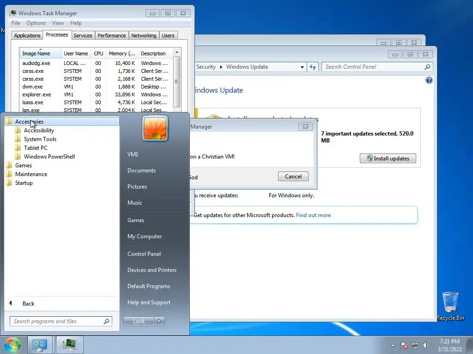Screen dimensions: 473x354
Task: Sort by User Name column
Action: coord(76,53)
